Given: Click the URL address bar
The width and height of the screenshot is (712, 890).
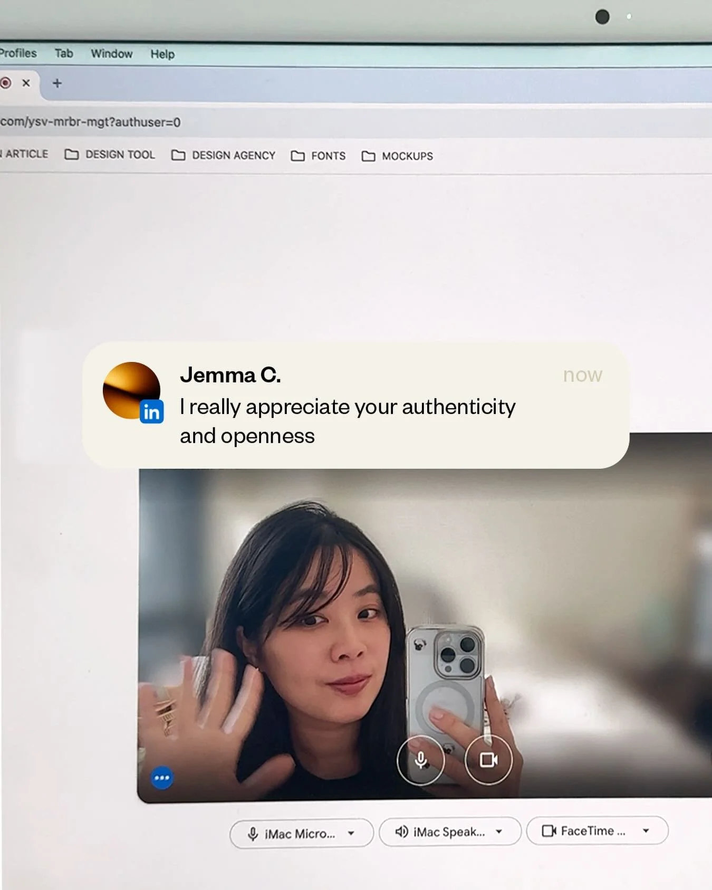Looking at the screenshot, I should [x=356, y=122].
